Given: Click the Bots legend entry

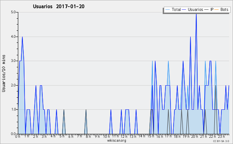Looking at the screenshot, I should [x=221, y=9].
